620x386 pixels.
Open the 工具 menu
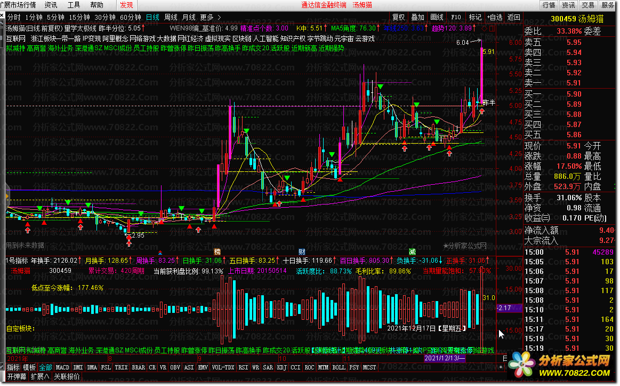pyautogui.click(x=74, y=5)
